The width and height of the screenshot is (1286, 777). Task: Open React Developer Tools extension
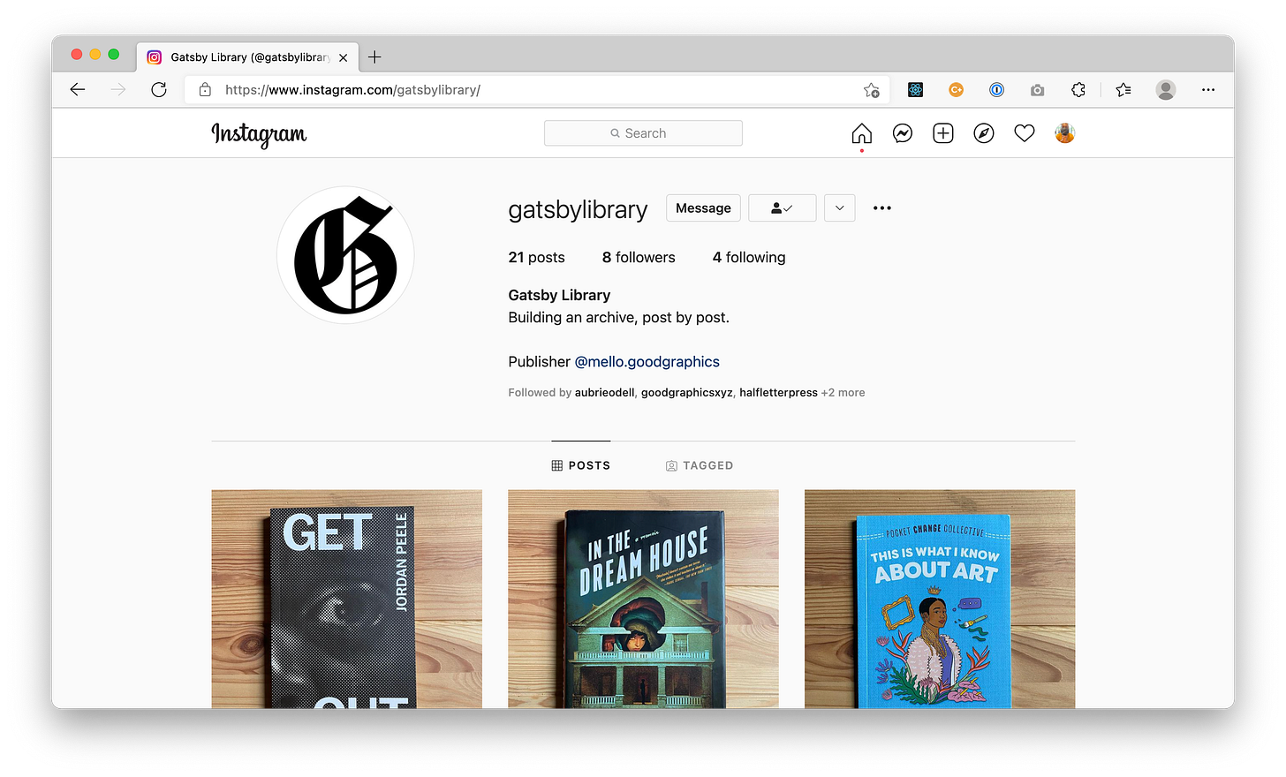[x=915, y=90]
